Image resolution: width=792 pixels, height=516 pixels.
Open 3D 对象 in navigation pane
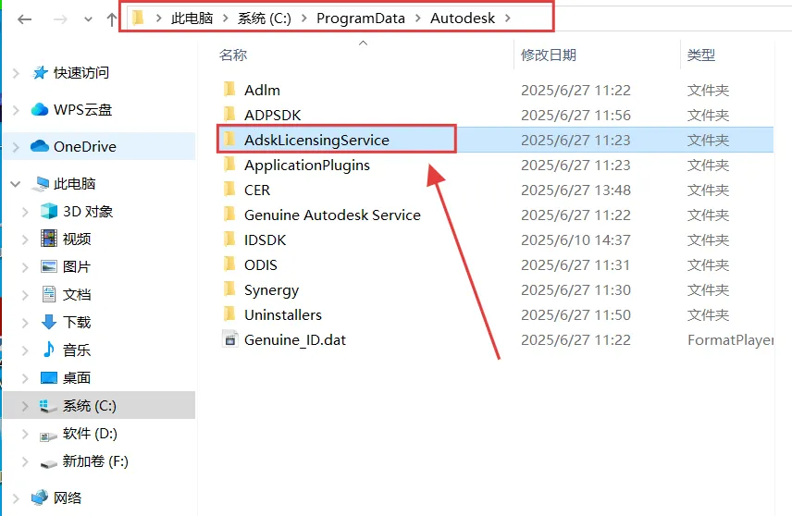(88, 211)
